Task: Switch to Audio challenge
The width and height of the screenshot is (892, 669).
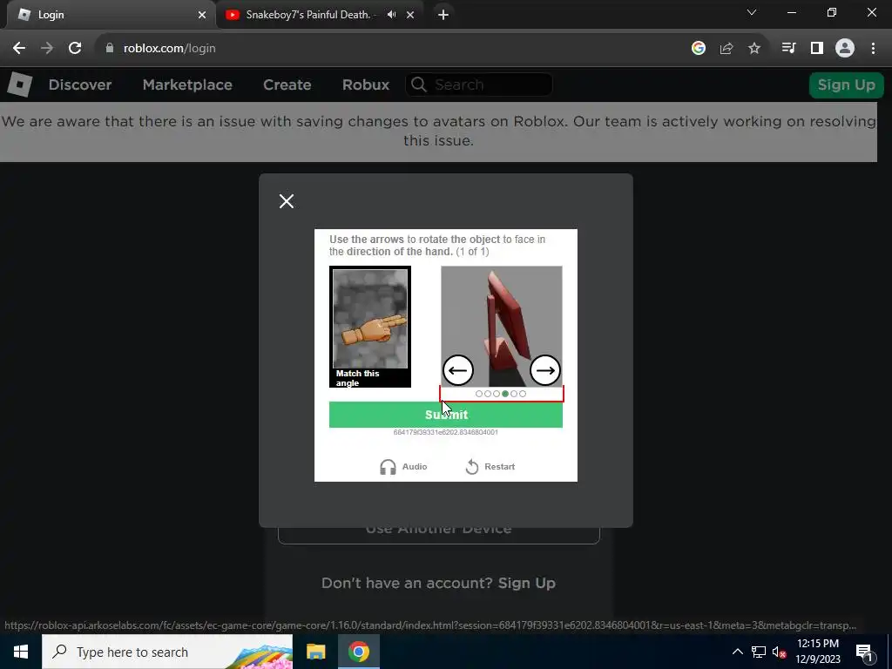Action: pos(403,467)
